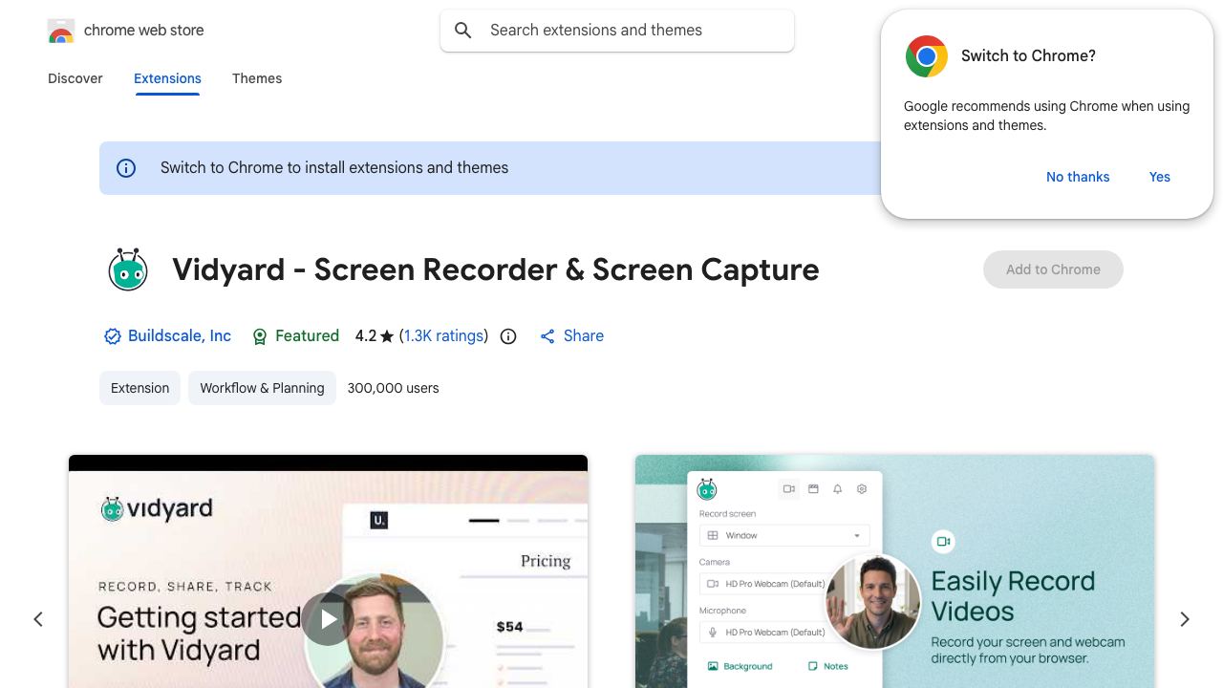The image size is (1223, 688).
Task: Click the Chrome logo in the popup
Action: (x=926, y=56)
